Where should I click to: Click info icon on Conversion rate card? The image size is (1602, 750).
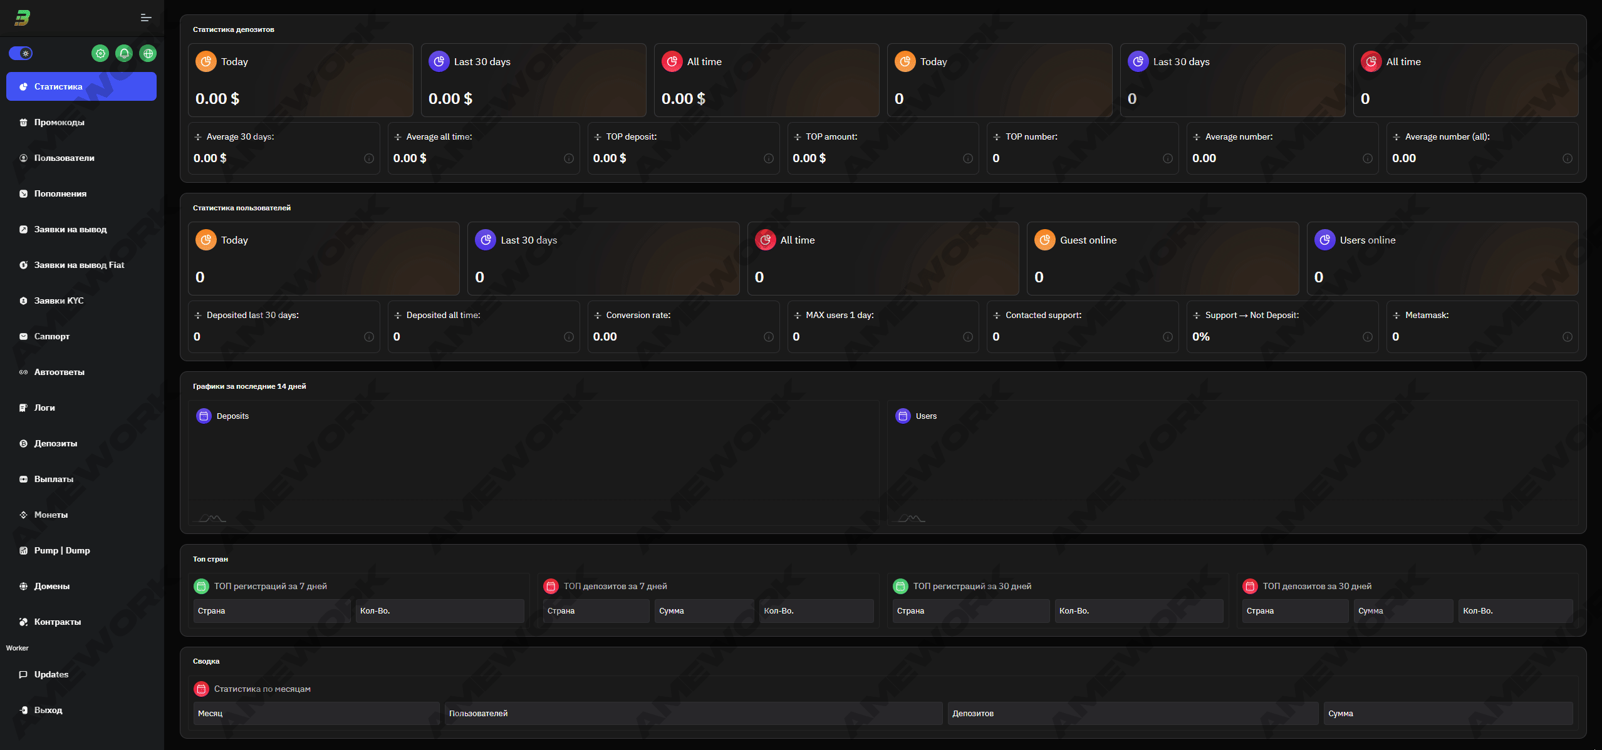point(768,337)
